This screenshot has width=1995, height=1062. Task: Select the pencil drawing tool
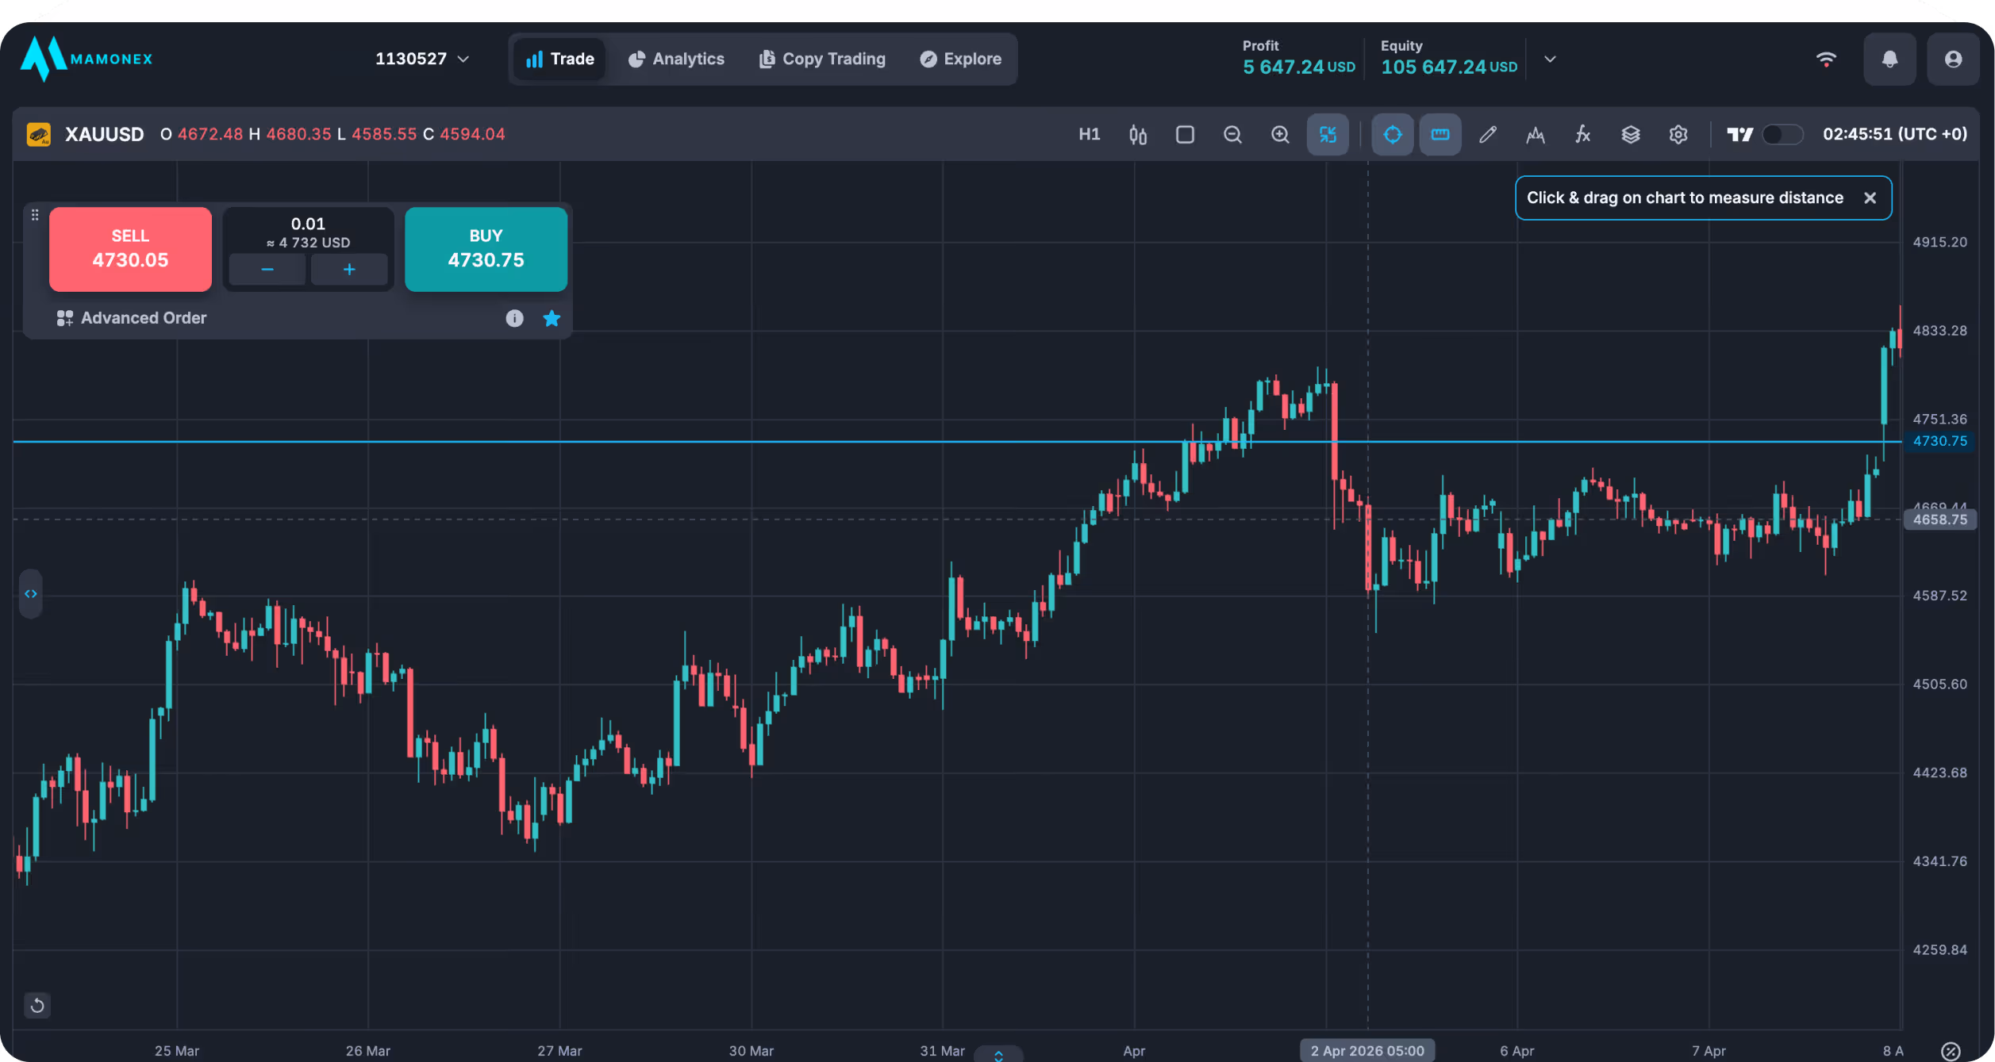point(1488,135)
